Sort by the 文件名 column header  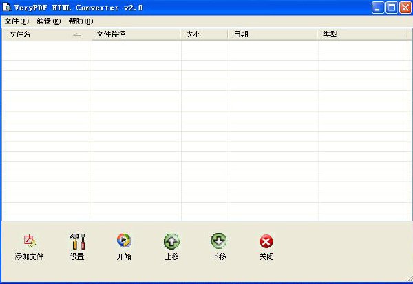click(x=47, y=34)
